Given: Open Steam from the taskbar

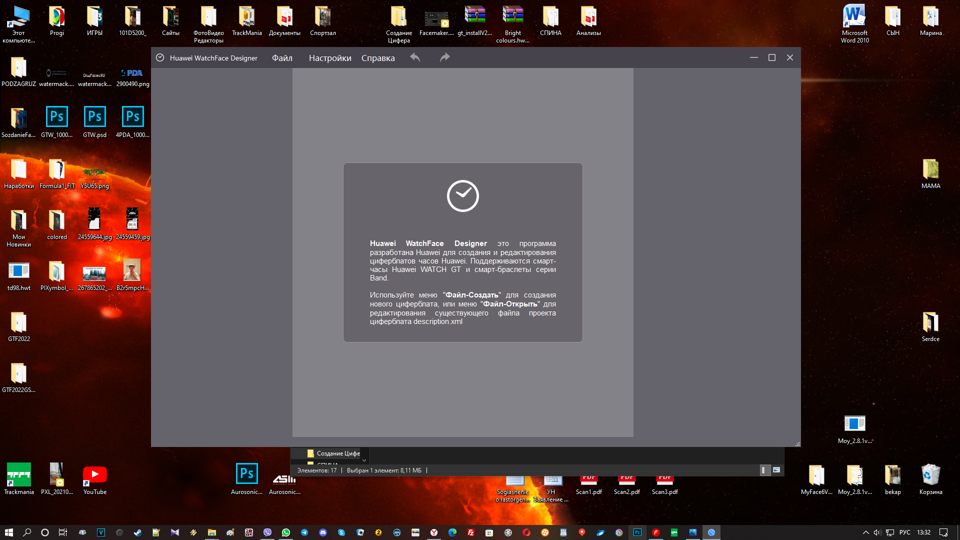Looking at the screenshot, I should [137, 532].
